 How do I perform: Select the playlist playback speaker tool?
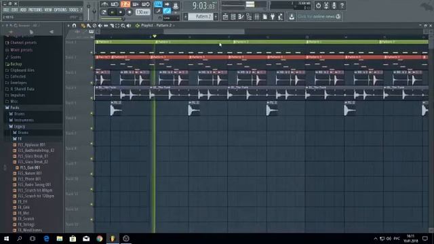(129, 26)
